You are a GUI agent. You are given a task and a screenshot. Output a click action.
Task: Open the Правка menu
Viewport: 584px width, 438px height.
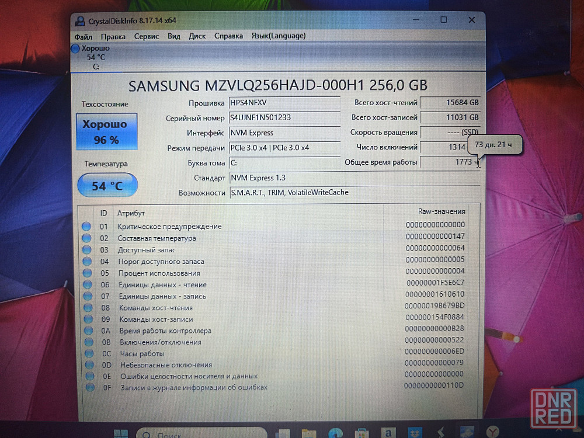click(113, 36)
